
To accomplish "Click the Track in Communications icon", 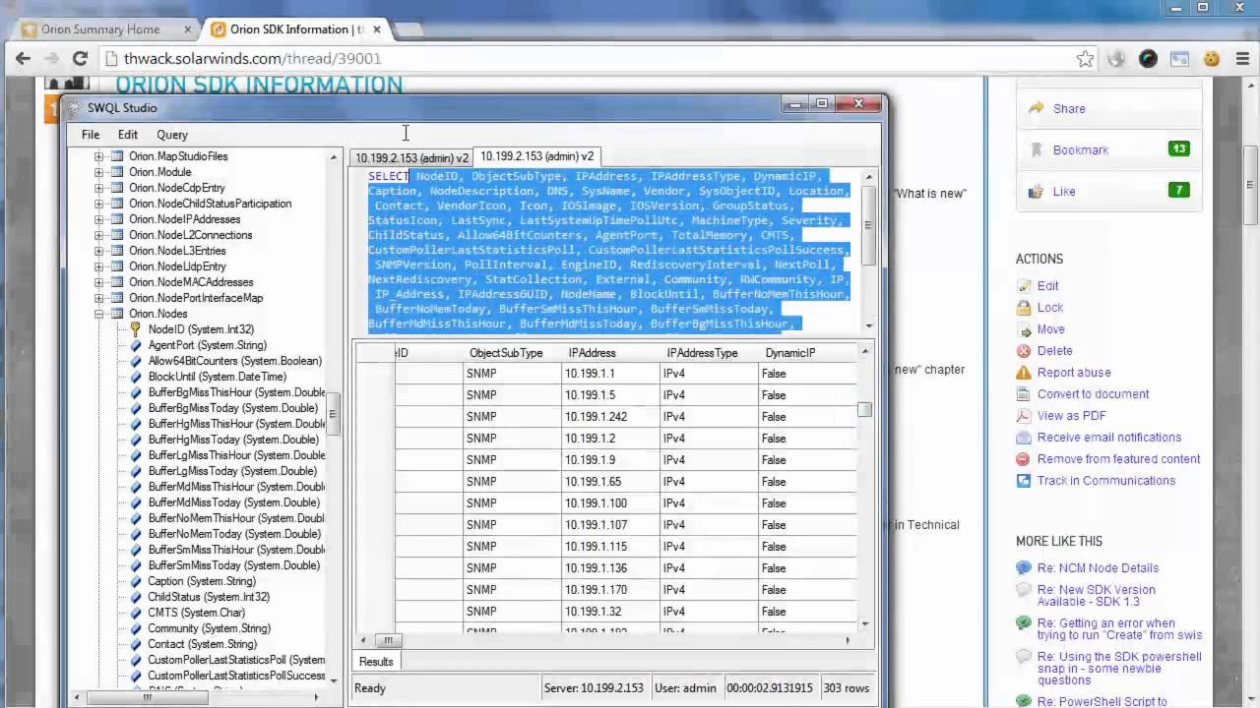I will [1024, 481].
